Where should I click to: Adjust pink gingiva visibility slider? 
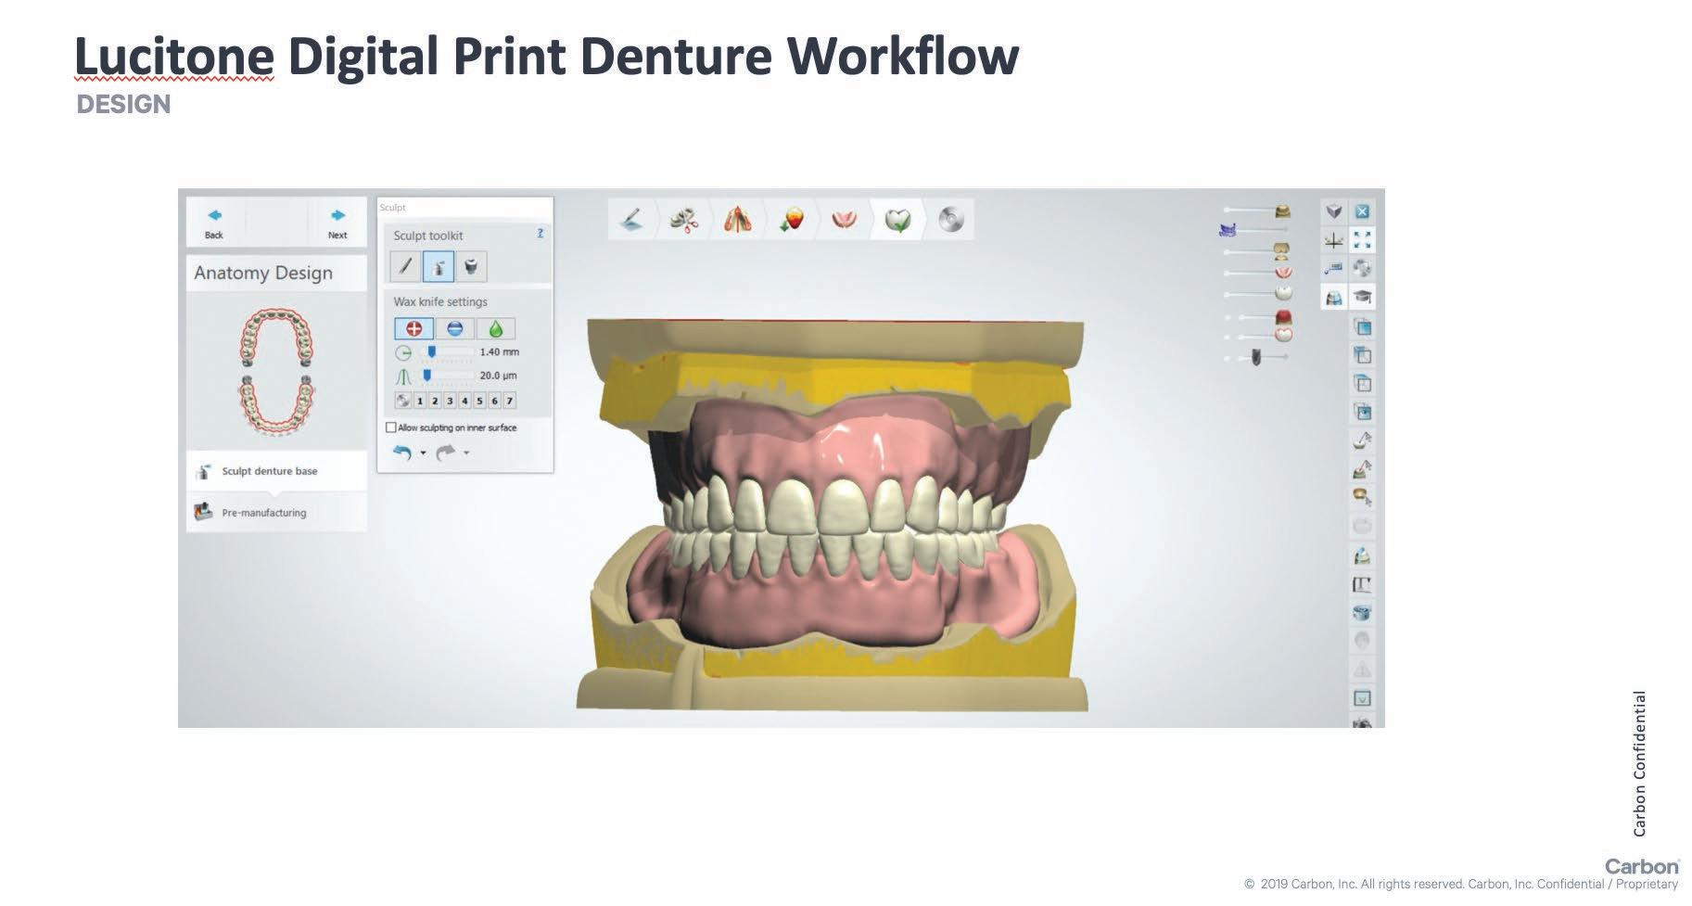(1257, 273)
